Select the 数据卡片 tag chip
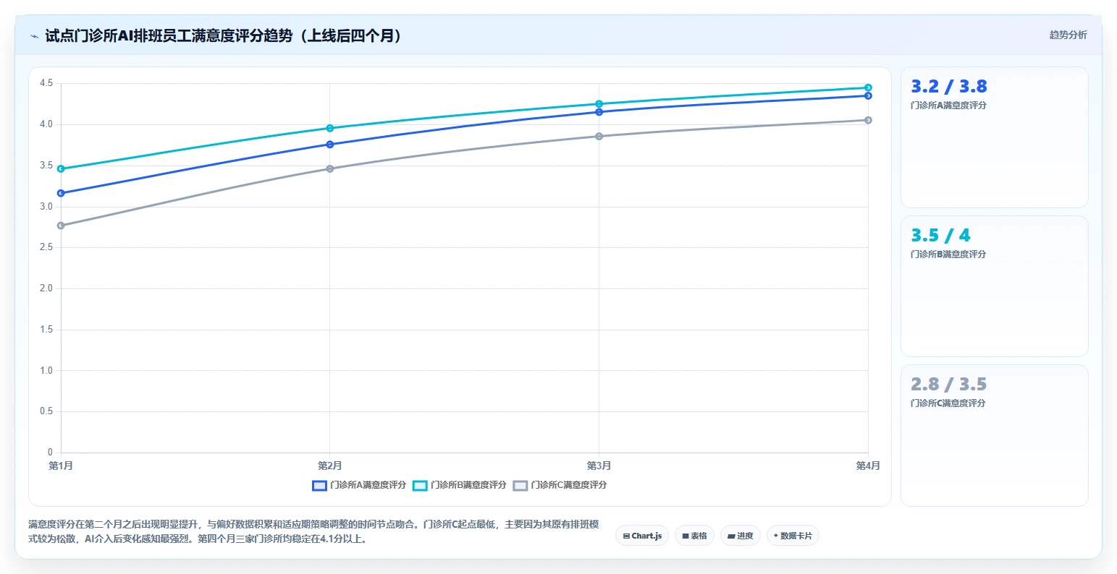Image resolution: width=1117 pixels, height=574 pixels. [793, 536]
